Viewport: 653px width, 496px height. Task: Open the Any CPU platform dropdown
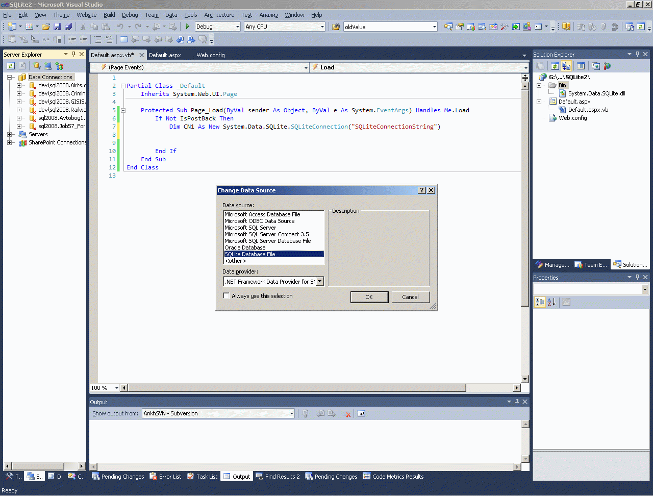pyautogui.click(x=322, y=27)
